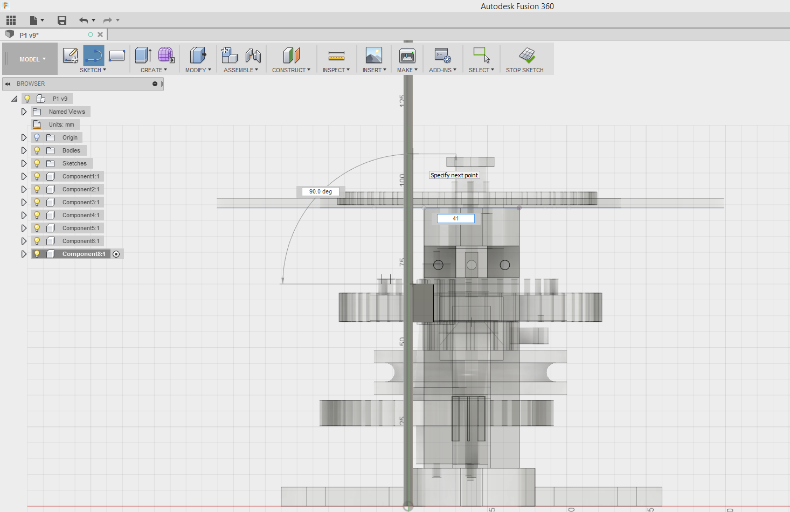Open the ASSEMBLE menu
This screenshot has width=790, height=512.
coord(241,70)
